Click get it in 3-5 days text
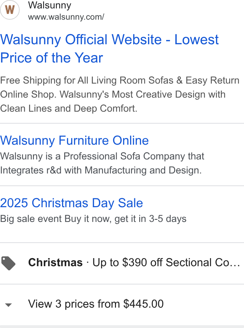The image size is (244, 328). pos(150,219)
